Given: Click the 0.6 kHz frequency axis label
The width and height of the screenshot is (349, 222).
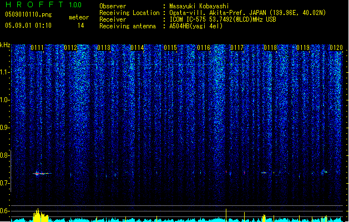Looking at the screenshot, I should click(5, 211).
